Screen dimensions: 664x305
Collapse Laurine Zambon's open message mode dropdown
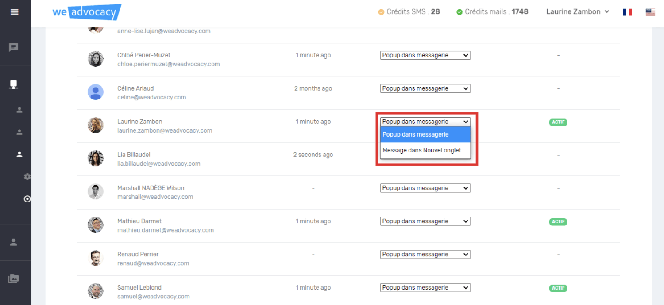[x=425, y=122]
